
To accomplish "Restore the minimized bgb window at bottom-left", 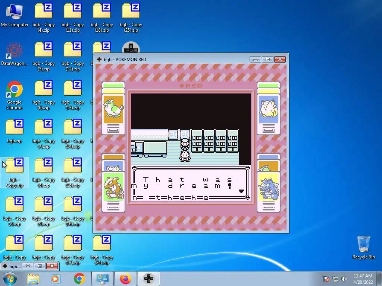I will pyautogui.click(x=27, y=266).
